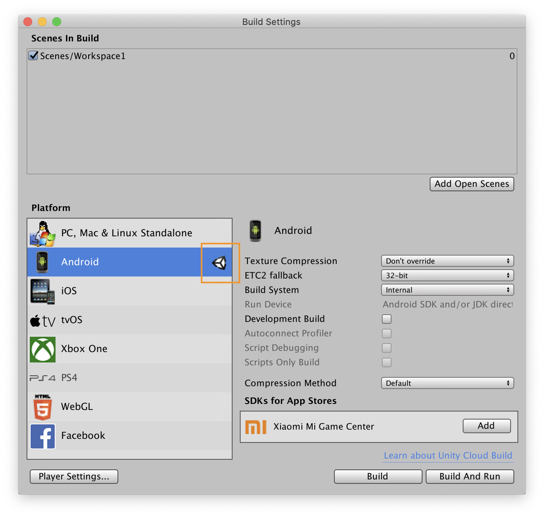Toggle the Autoconnect Profiler checkbox
Image resolution: width=544 pixels, height=516 pixels.
(387, 334)
